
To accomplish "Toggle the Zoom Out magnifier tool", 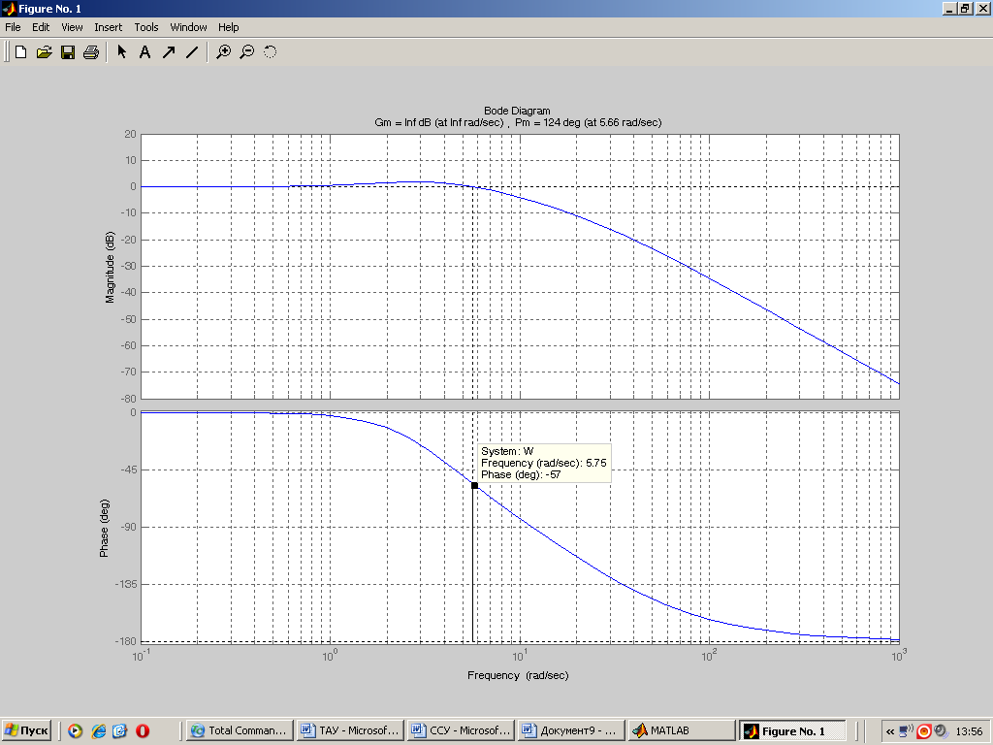I will pyautogui.click(x=246, y=52).
